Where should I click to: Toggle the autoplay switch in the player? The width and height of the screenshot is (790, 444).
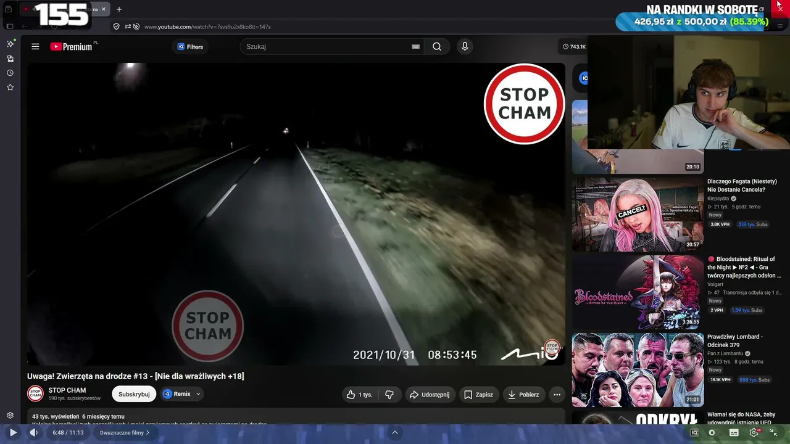point(712,433)
